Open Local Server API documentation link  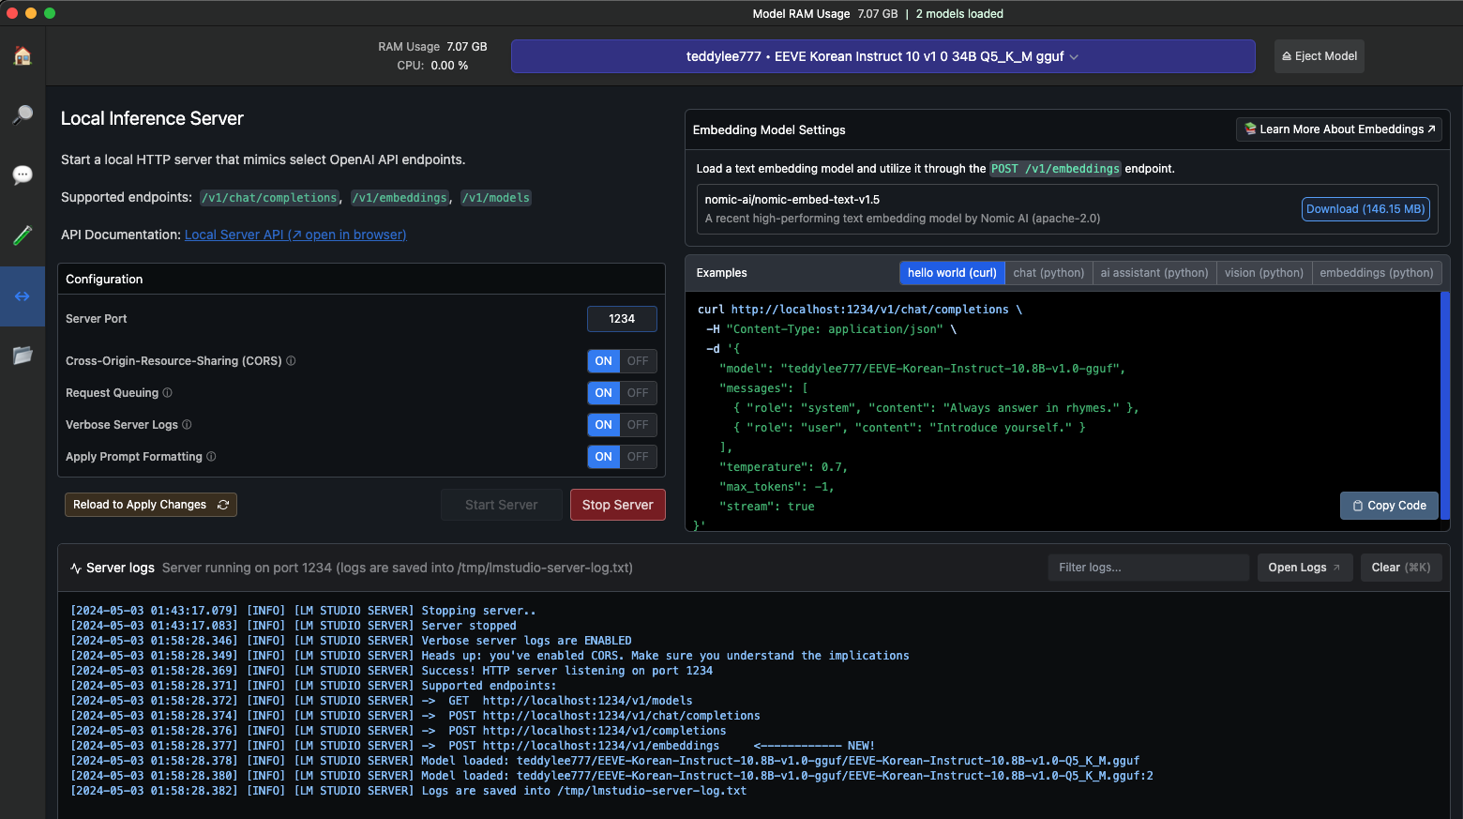(x=295, y=235)
